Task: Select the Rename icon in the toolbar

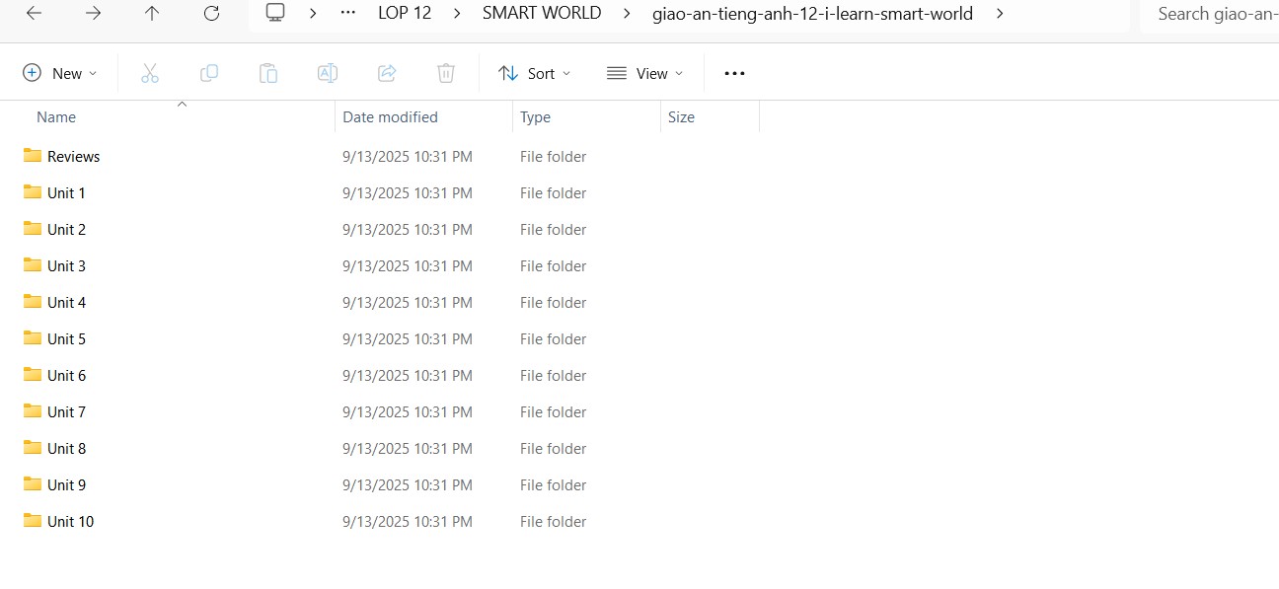Action: (328, 72)
